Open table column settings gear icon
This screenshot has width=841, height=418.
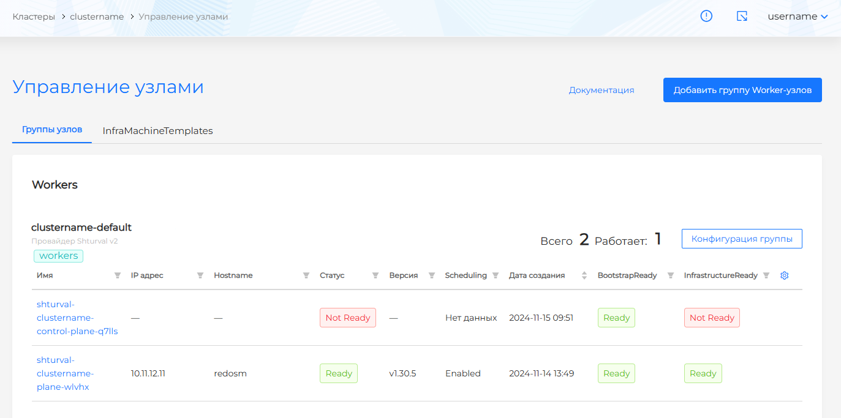click(x=784, y=275)
